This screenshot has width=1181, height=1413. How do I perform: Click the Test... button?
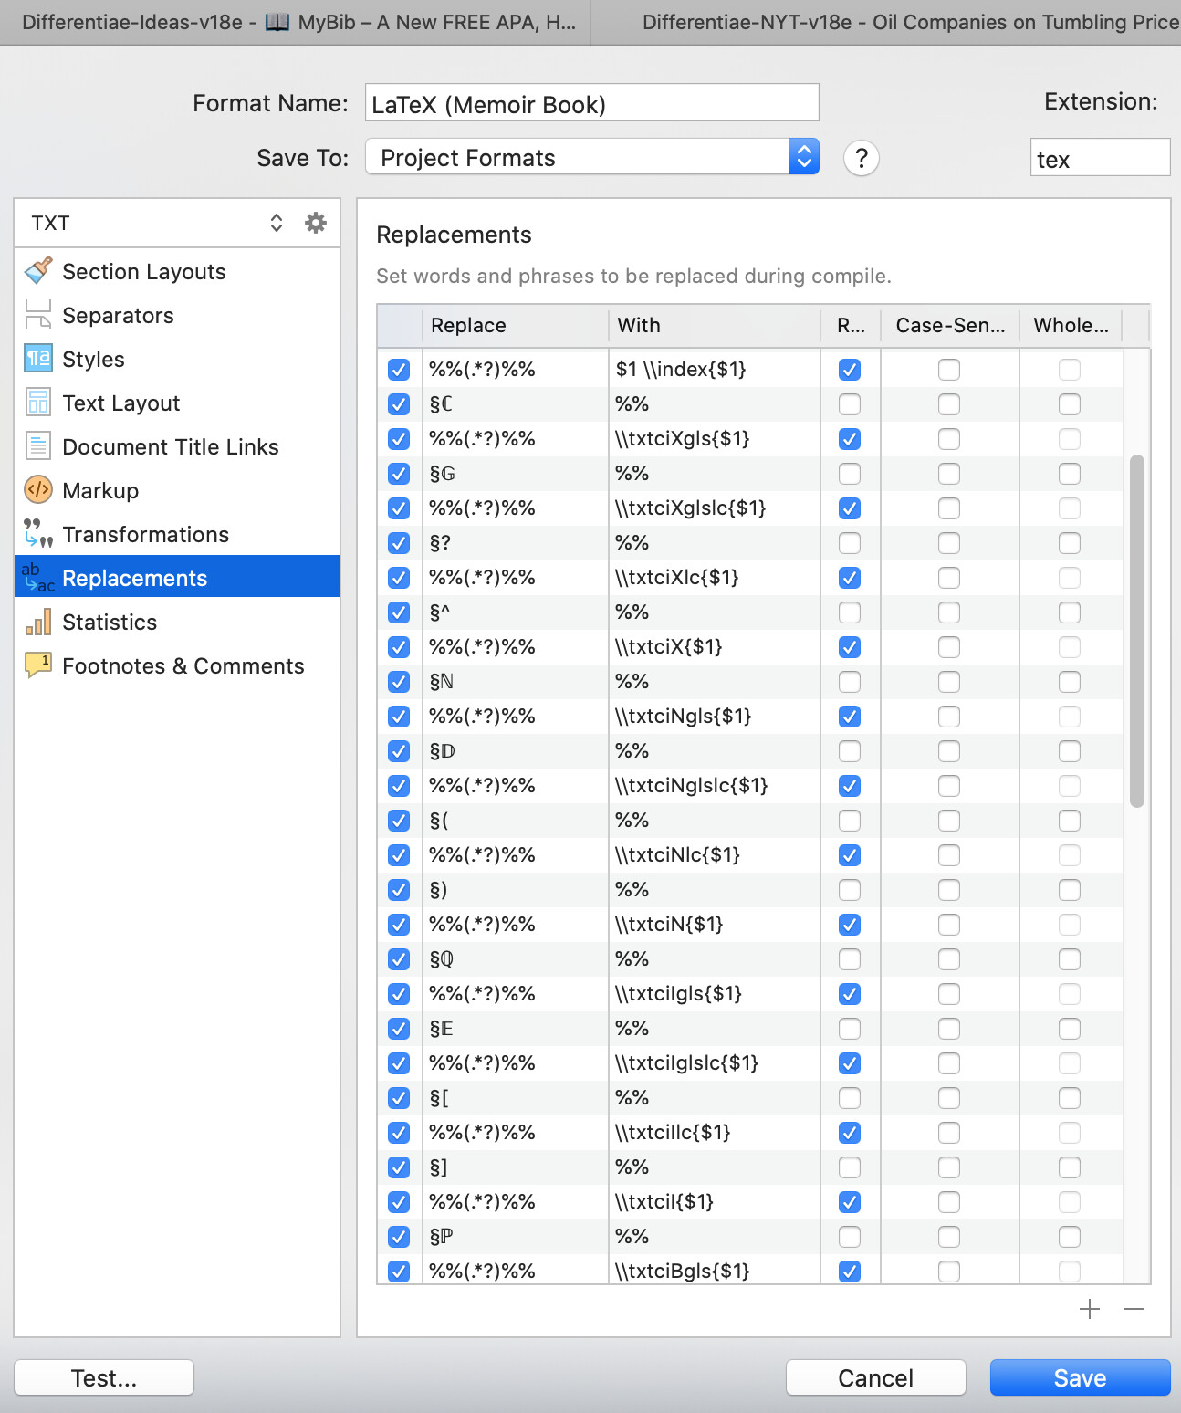(x=104, y=1377)
